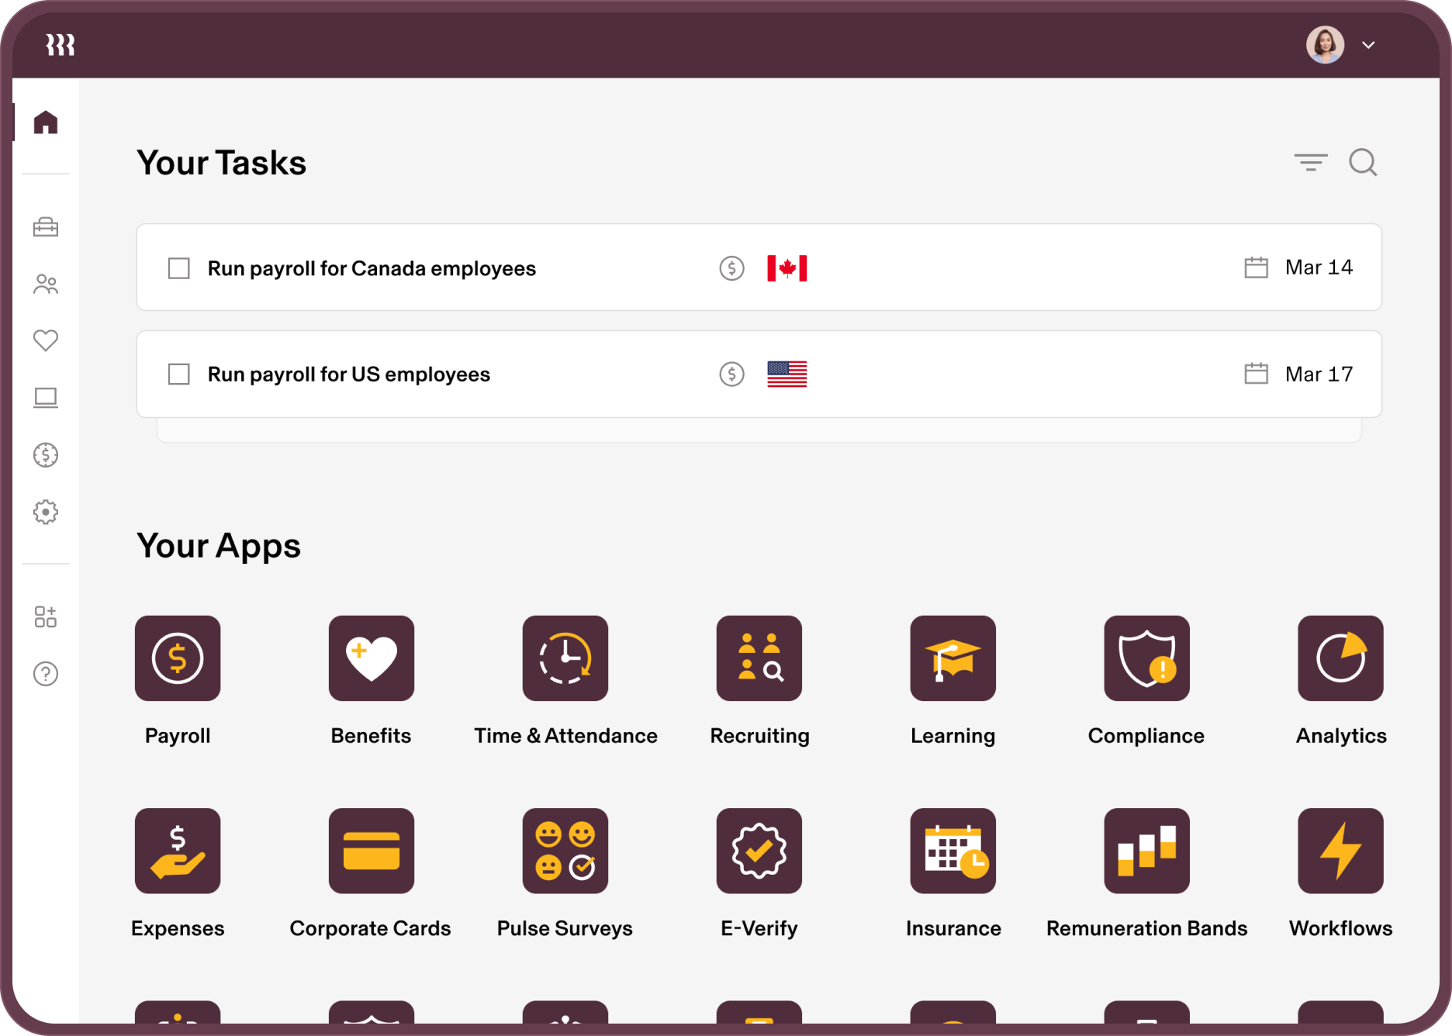Image resolution: width=1452 pixels, height=1036 pixels.
Task: Open the Compliance app
Action: pos(1146,658)
